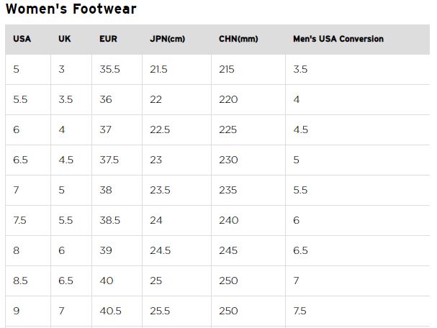
Task: Click CHN value 215 cell
Action: [248, 69]
